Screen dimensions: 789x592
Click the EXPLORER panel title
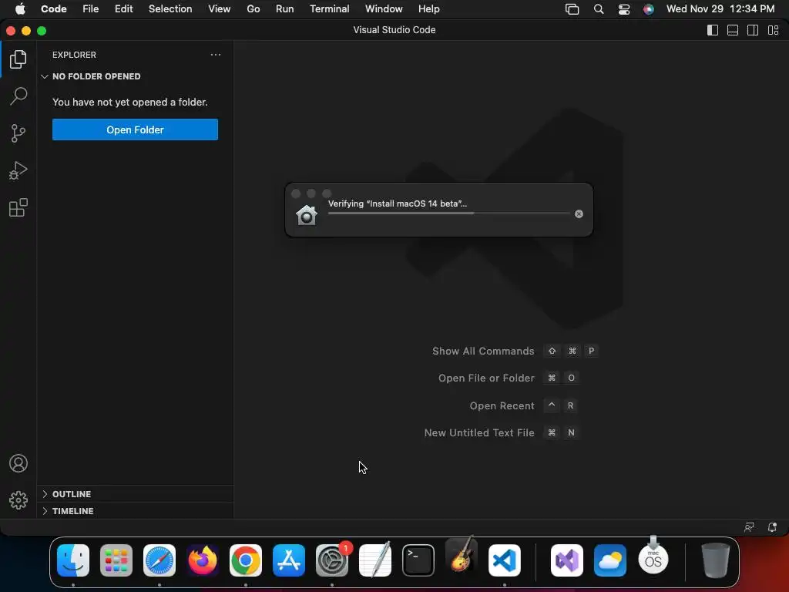coord(74,55)
